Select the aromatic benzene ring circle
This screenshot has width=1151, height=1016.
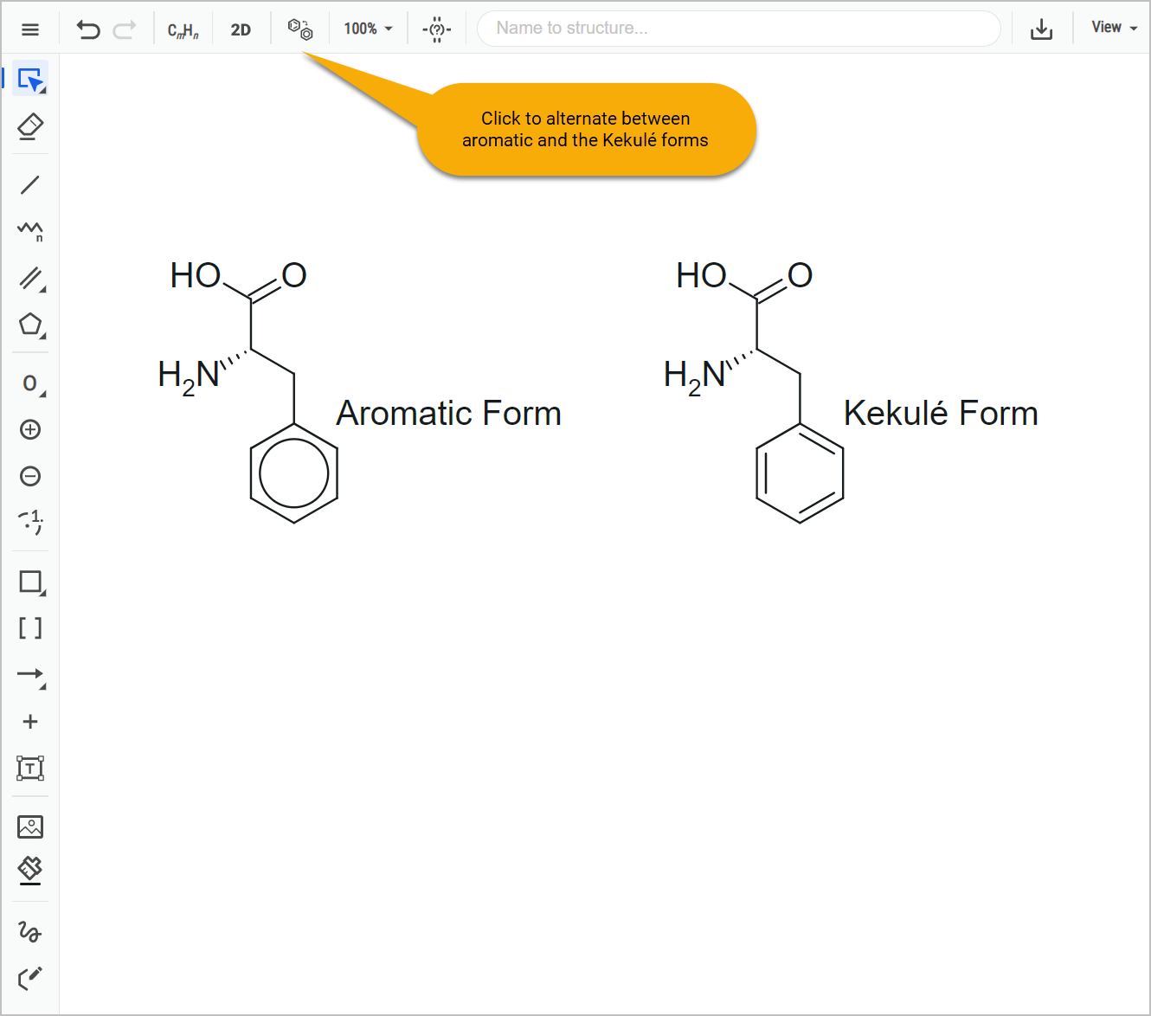[294, 473]
